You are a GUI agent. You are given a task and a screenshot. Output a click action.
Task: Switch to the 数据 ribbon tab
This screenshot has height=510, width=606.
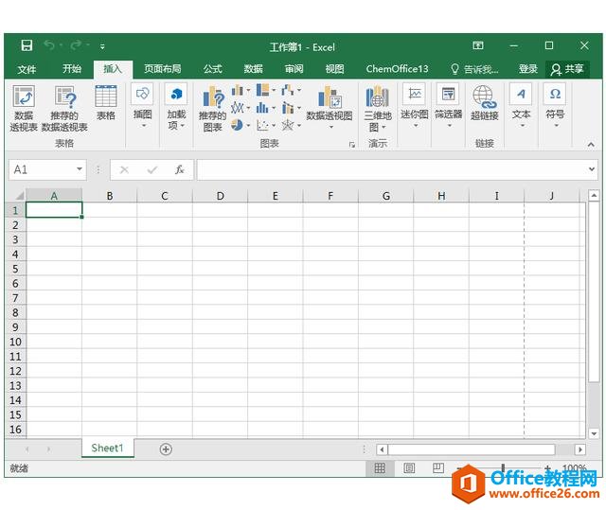tap(254, 69)
